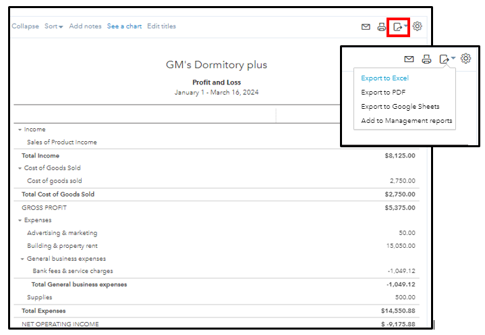Viewport: 485px width, 335px height.
Task: Collapse the Expenses section arrow
Action: point(20,220)
